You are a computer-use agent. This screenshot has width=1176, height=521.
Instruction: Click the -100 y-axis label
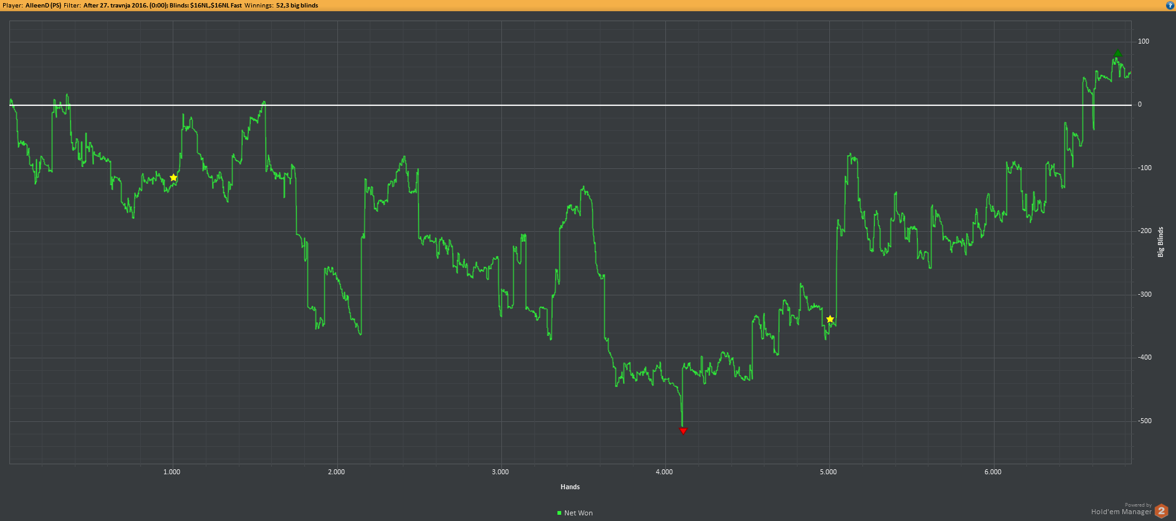pyautogui.click(x=1145, y=168)
